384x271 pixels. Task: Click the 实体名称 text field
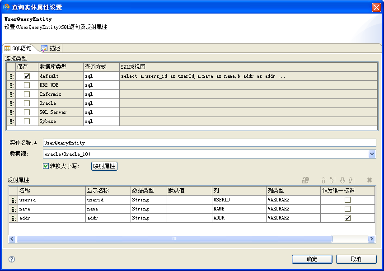click(x=209, y=143)
